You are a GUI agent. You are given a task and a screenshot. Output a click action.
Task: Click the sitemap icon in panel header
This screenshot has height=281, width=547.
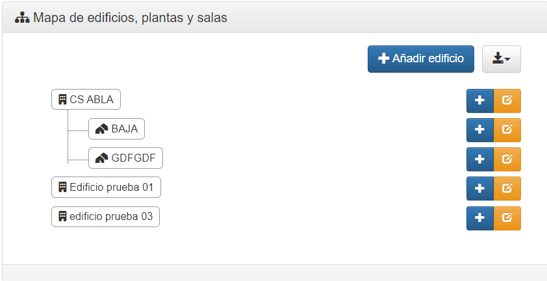(22, 18)
